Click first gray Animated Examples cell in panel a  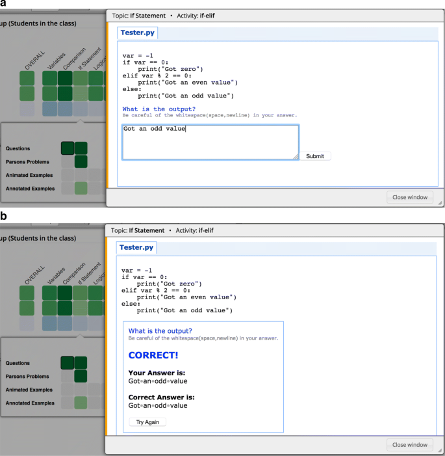[x=68, y=175]
